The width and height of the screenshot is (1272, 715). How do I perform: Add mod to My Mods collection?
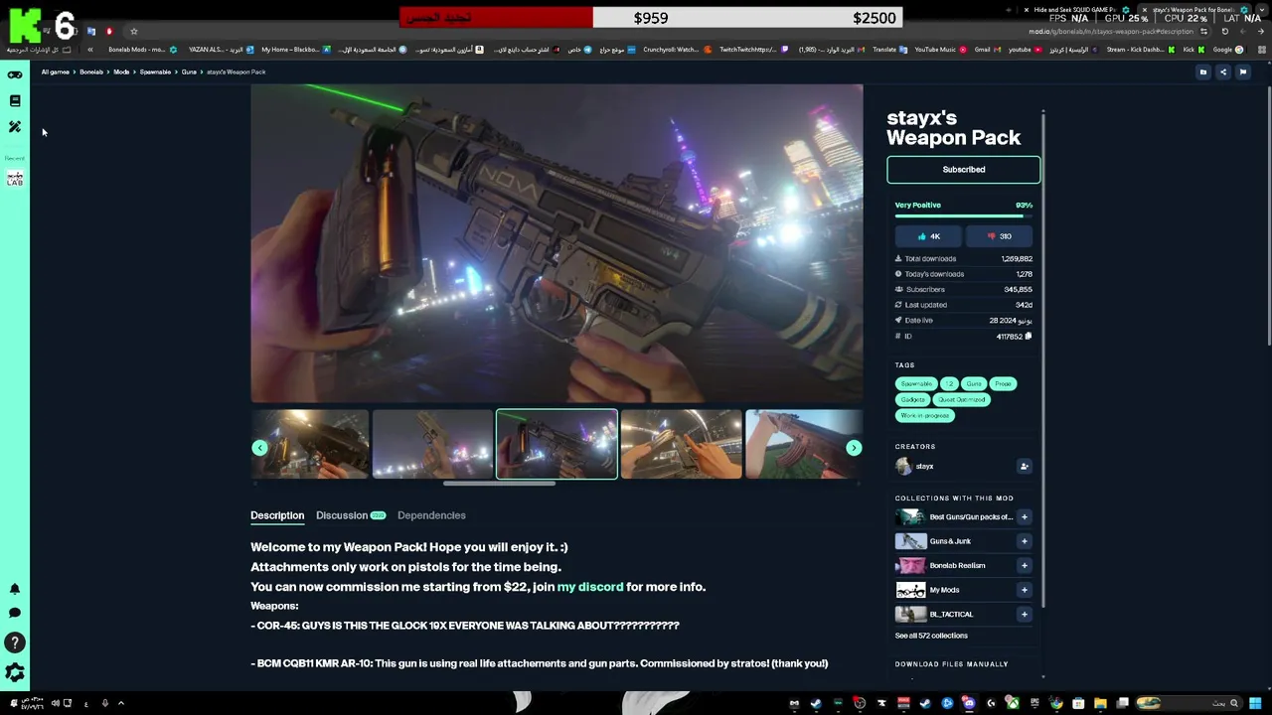1024,590
